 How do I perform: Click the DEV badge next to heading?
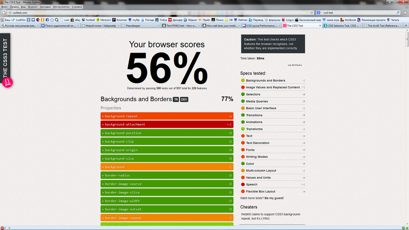(184, 99)
